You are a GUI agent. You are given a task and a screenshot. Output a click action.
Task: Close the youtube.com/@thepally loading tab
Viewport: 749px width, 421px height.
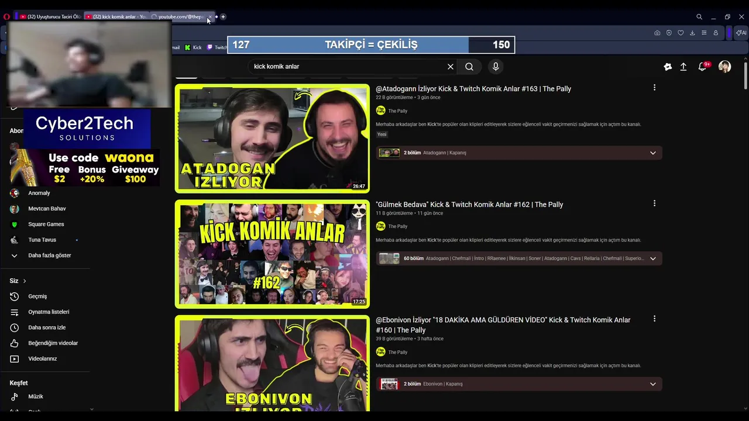(x=210, y=17)
